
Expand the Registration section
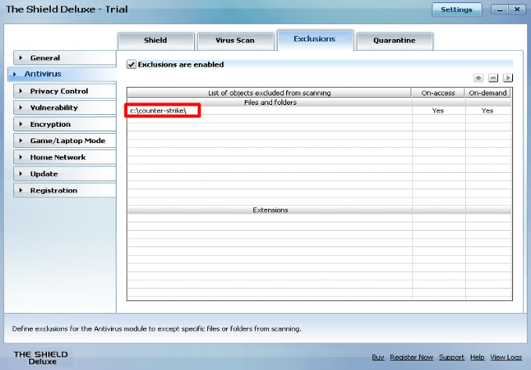pos(65,190)
